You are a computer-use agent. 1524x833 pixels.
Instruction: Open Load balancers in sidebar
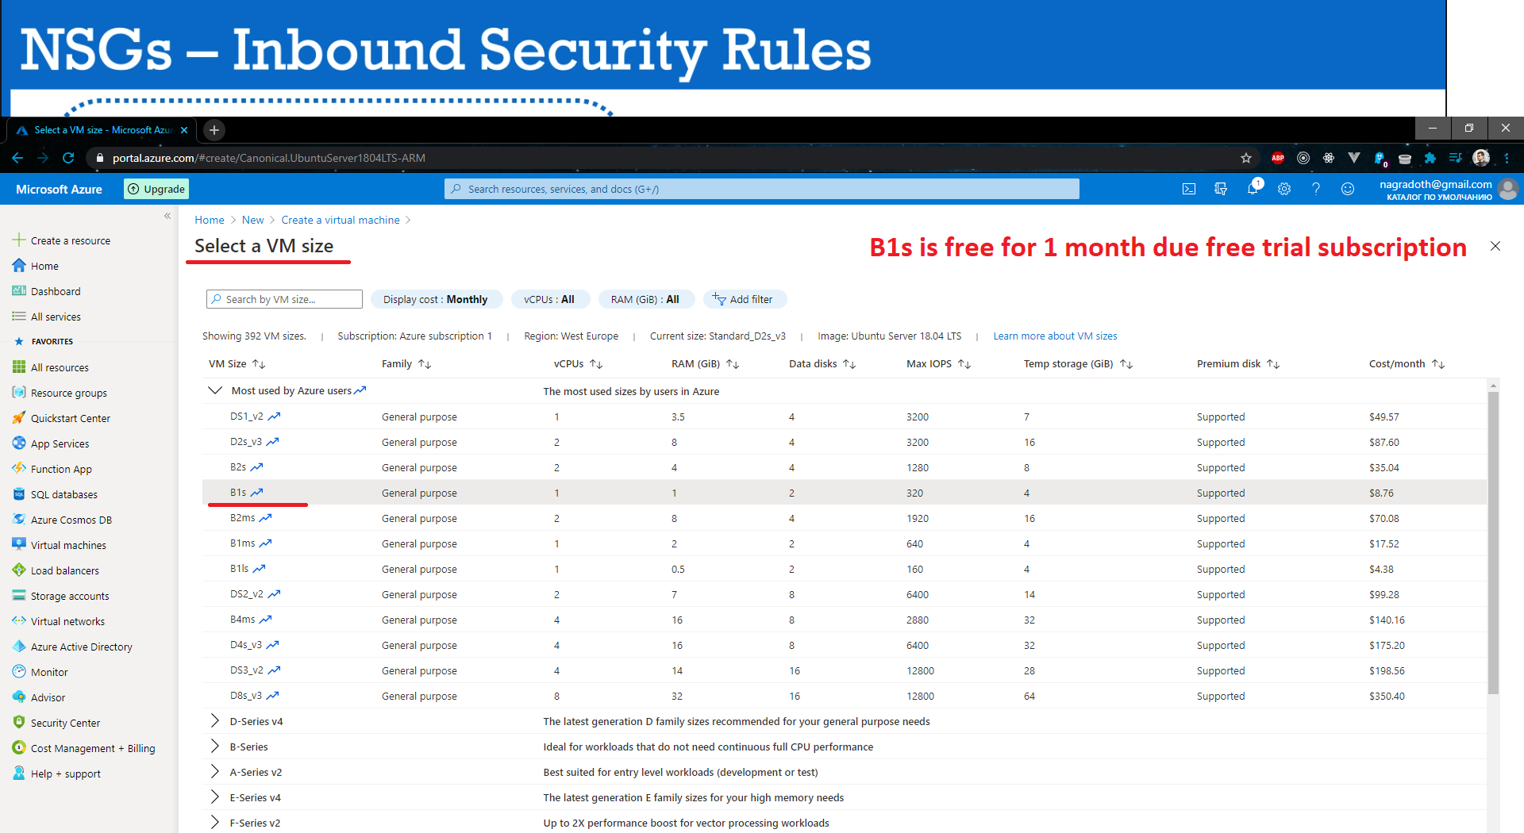coord(64,570)
